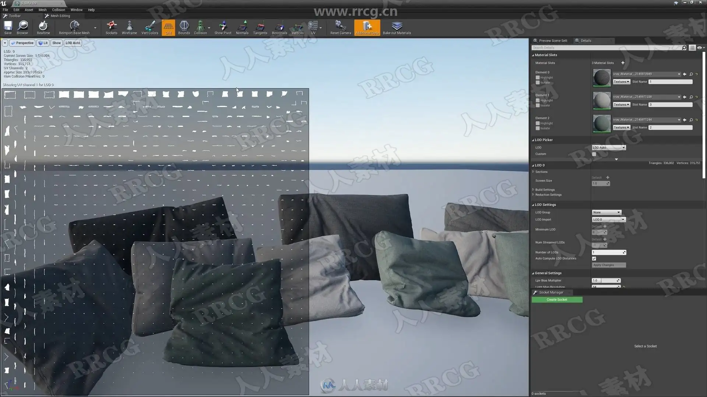
Task: Enable Isolate checkbox for Element 1
Action: point(538,105)
